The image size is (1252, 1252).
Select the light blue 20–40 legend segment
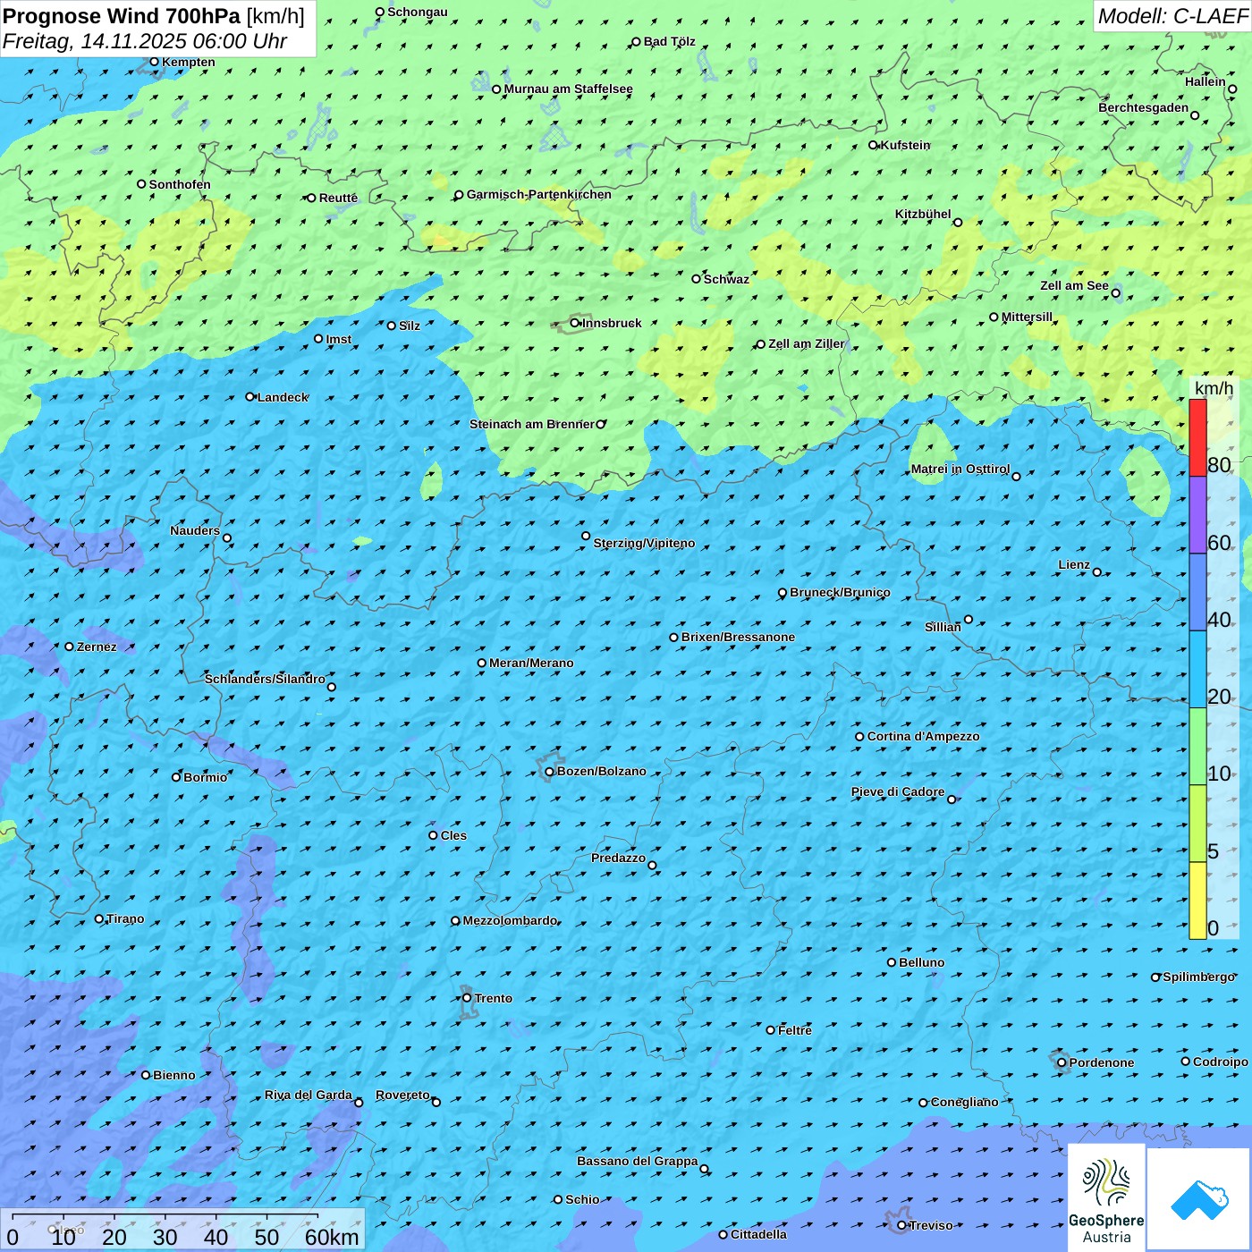[x=1197, y=670]
